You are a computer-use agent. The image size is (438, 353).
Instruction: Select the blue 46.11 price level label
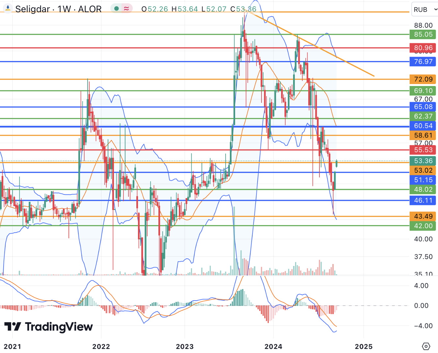pyautogui.click(x=423, y=200)
